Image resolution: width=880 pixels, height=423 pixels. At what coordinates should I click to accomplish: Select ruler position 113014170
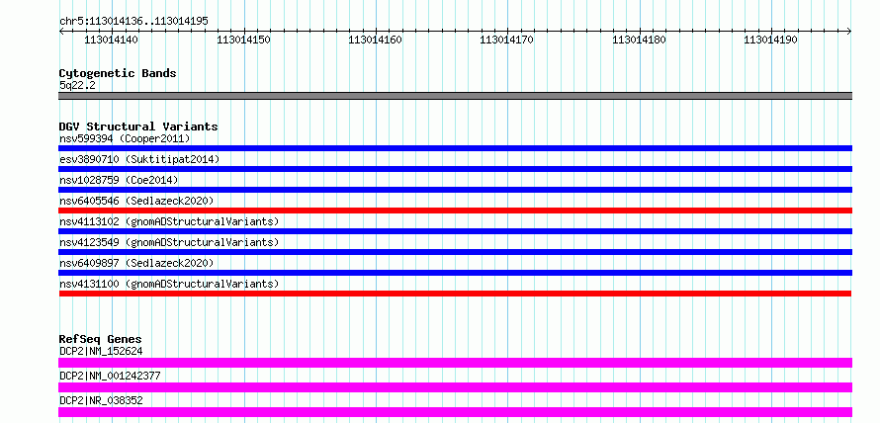pos(507,40)
